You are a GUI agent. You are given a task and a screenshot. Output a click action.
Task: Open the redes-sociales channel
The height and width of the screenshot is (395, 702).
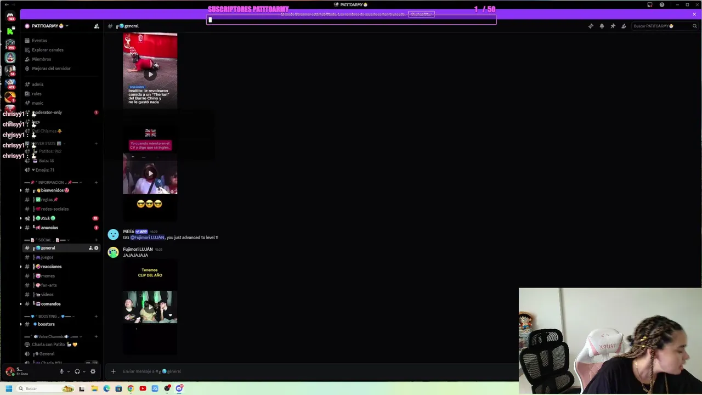coord(61,209)
